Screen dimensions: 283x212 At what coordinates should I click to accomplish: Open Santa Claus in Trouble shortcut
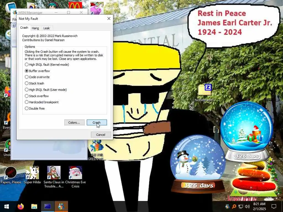pos(54,177)
